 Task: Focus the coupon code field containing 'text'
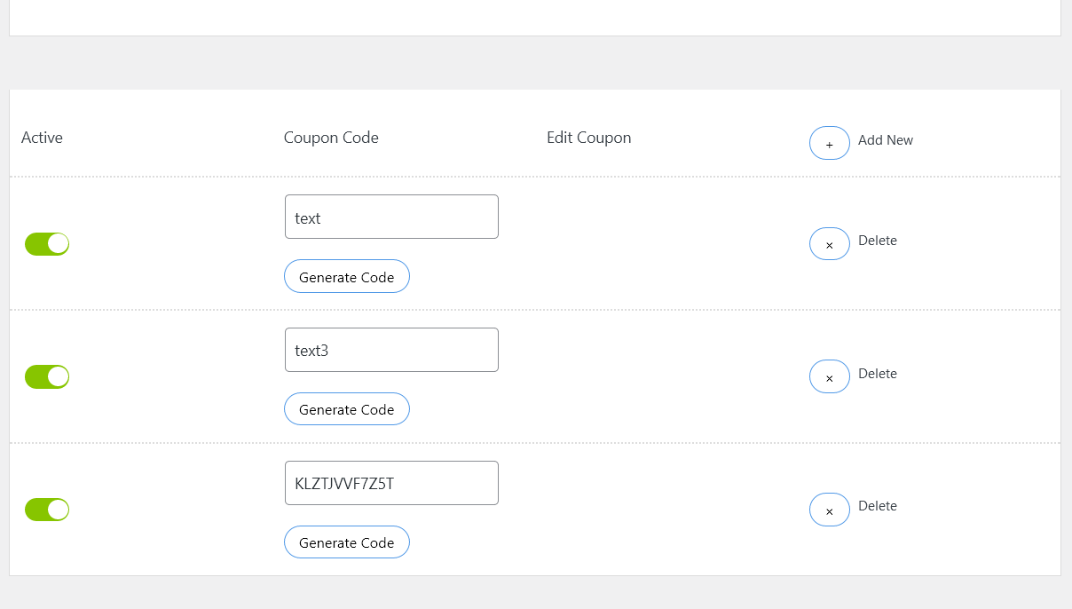point(391,217)
